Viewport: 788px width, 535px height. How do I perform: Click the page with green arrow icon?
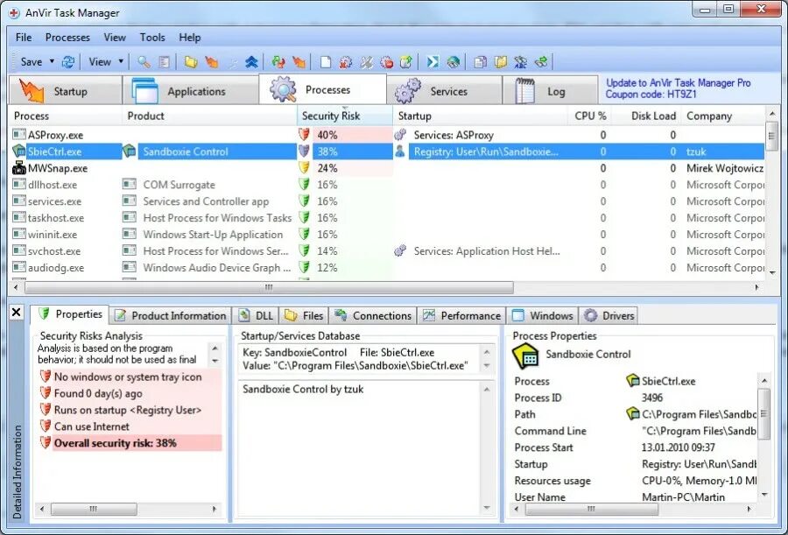tap(406, 62)
